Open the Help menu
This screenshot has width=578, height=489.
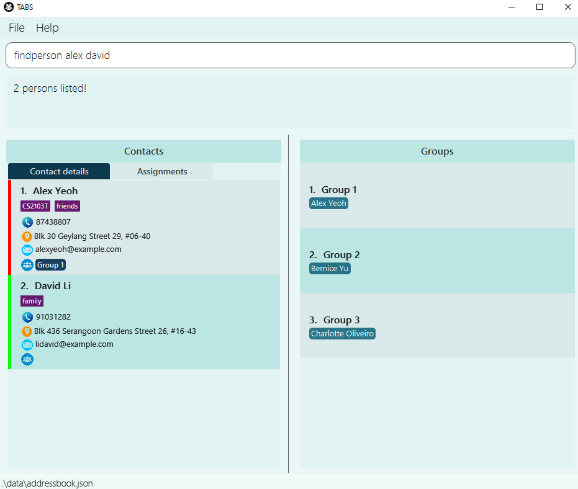(x=47, y=28)
